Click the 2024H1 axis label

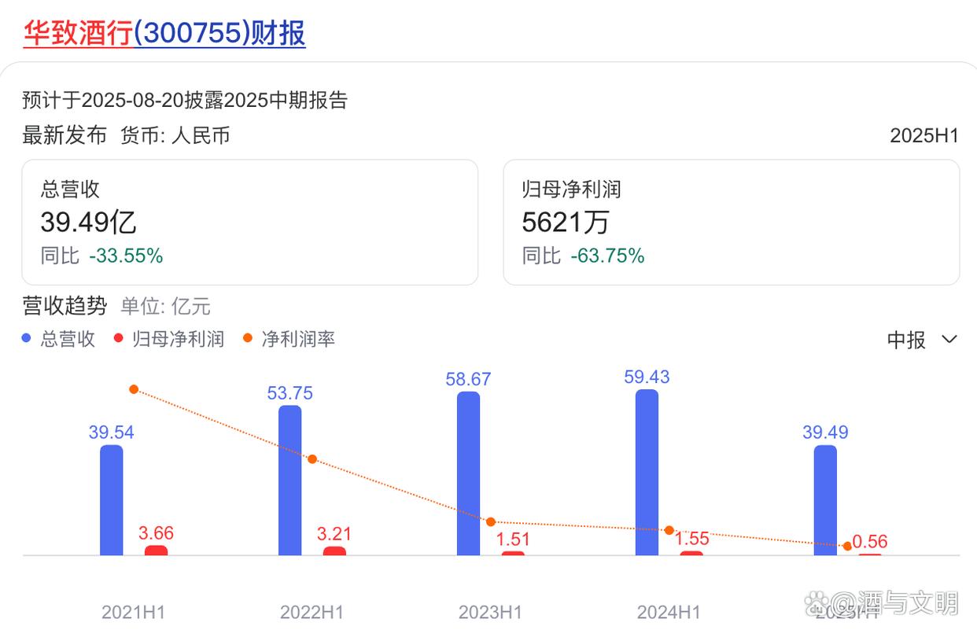click(669, 612)
